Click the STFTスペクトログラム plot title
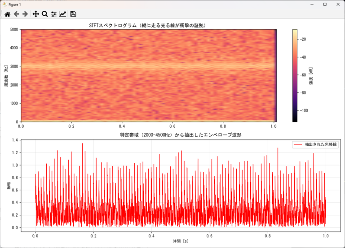 148,26
